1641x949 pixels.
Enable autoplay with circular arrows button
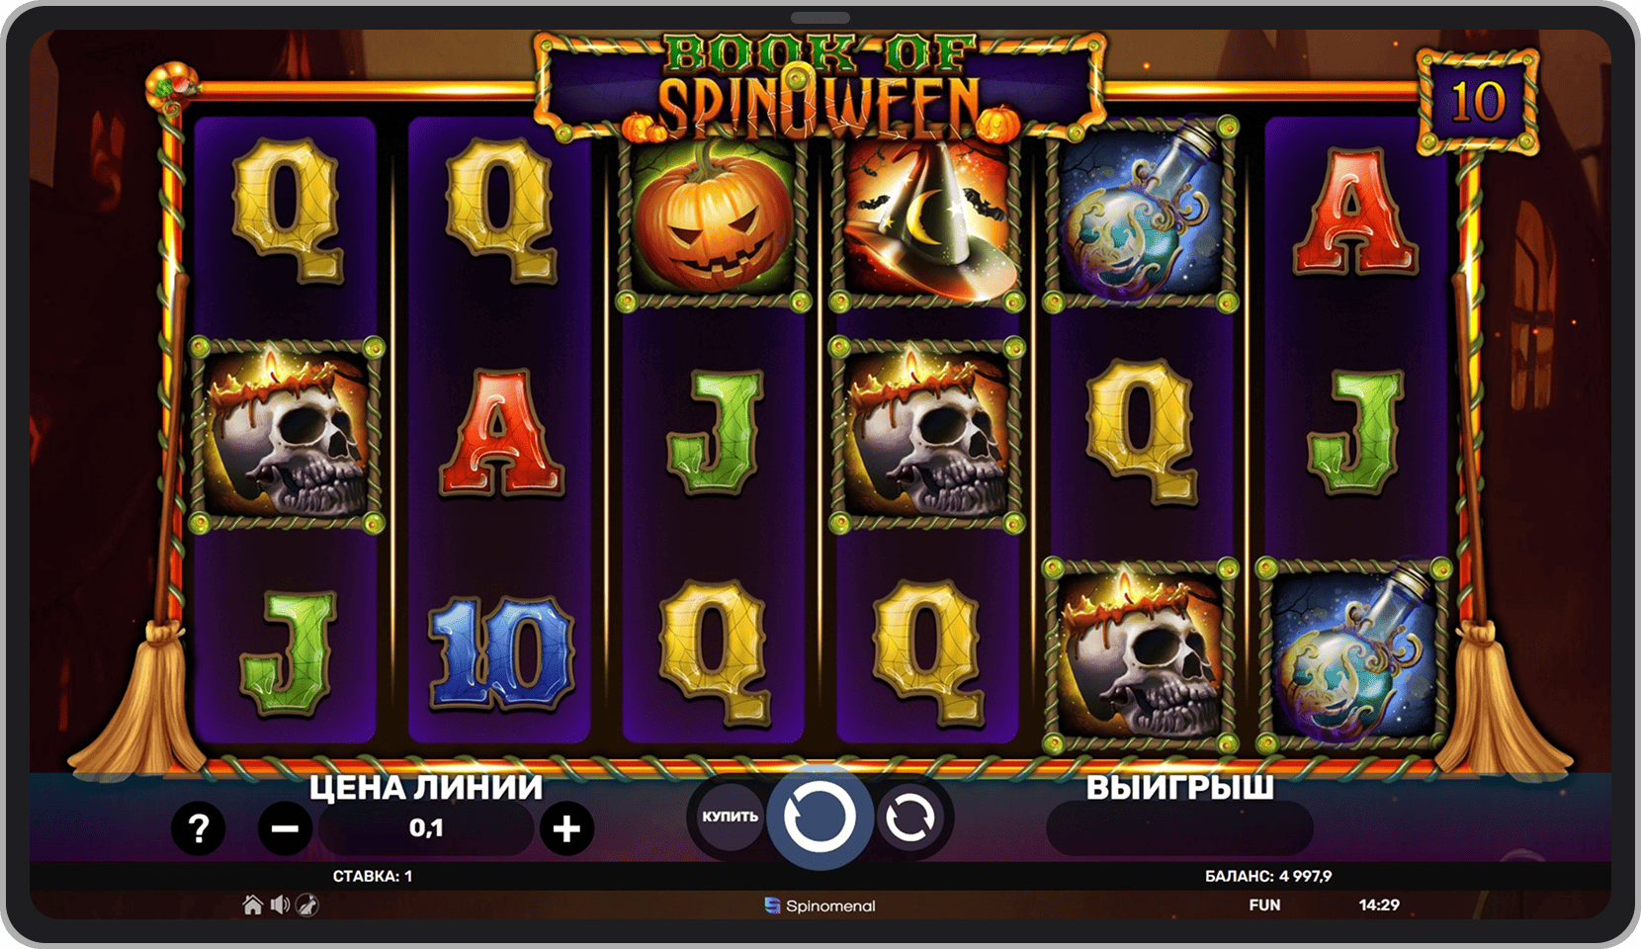[909, 818]
